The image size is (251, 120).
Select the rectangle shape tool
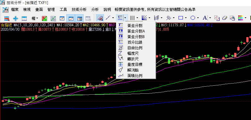pyautogui.click(x=181, y=18)
